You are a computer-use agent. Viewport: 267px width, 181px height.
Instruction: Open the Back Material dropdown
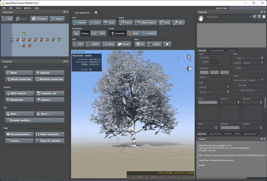[219, 87]
